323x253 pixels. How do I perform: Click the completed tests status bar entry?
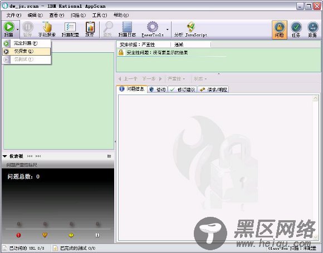pos(75,248)
